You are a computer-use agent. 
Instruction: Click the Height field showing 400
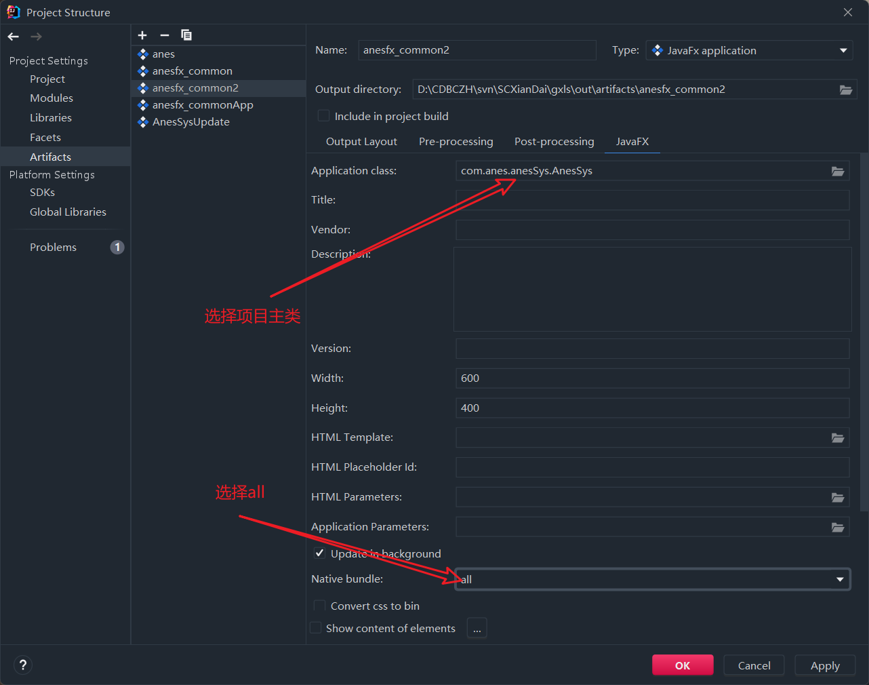[x=652, y=408]
